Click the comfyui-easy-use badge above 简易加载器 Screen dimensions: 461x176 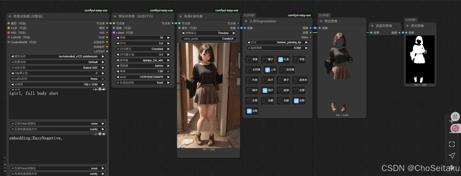tap(96, 10)
